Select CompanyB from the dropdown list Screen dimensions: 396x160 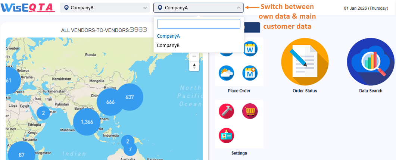tap(168, 46)
